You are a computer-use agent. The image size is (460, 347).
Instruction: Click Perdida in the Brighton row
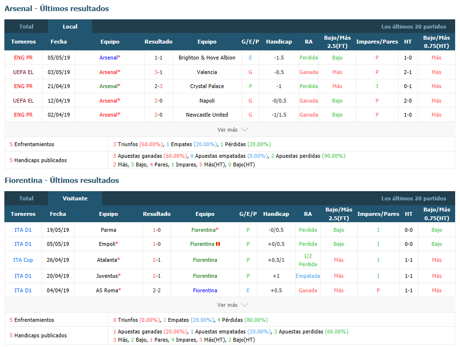308,58
